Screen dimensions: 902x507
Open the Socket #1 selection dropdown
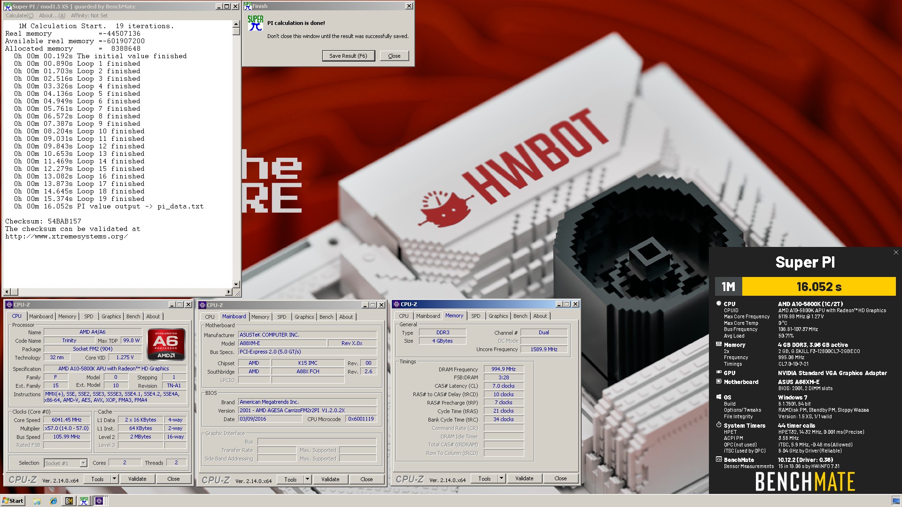83,463
